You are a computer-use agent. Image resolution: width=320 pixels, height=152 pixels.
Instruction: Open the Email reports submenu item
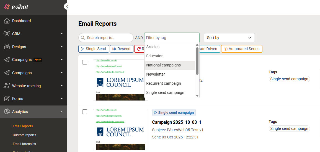point(23,126)
